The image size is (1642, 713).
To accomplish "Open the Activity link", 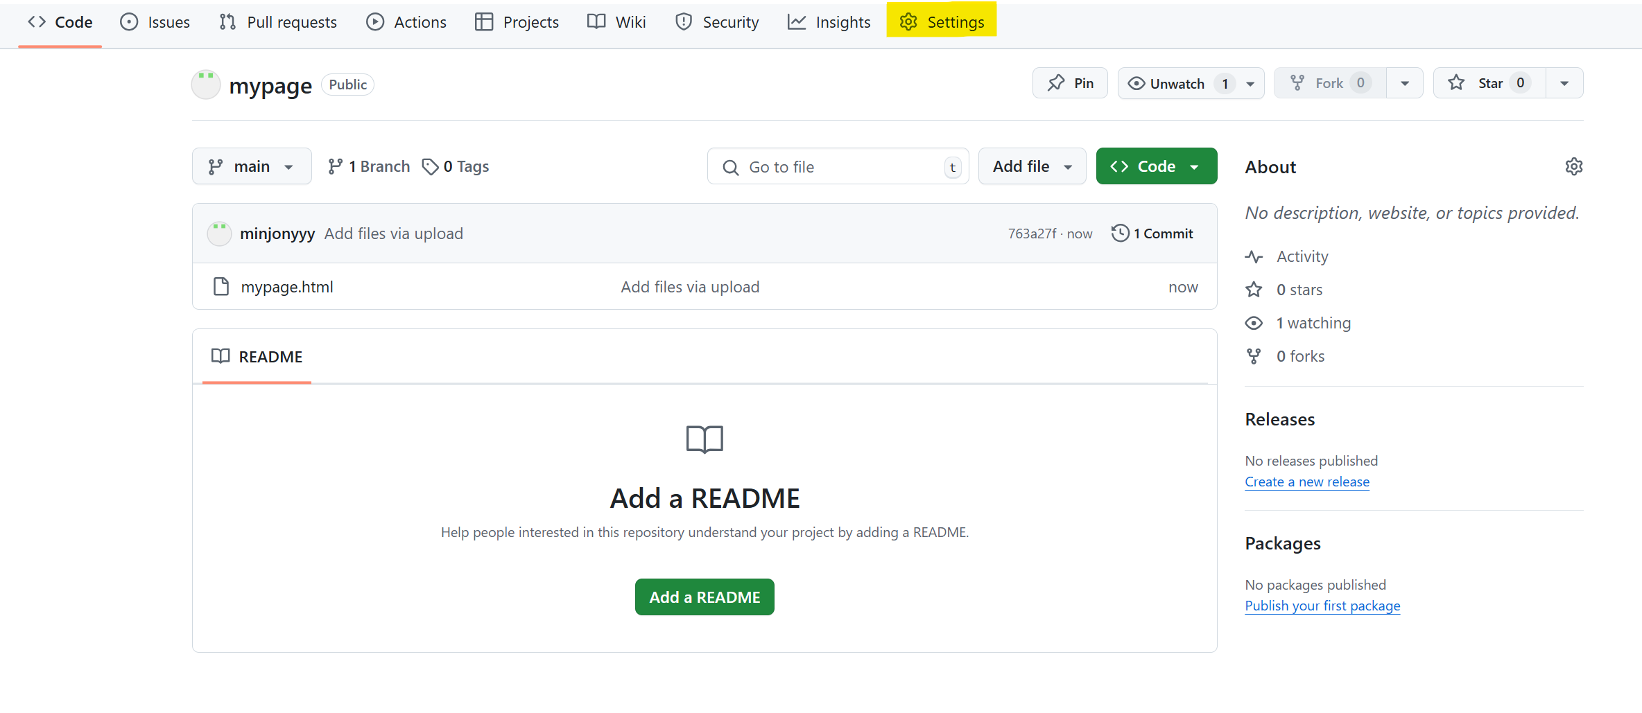I will (x=1302, y=256).
